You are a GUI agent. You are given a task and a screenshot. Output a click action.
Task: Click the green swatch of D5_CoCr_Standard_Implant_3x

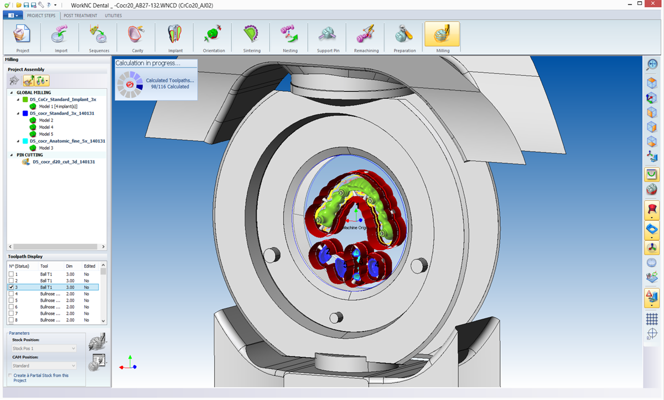pos(25,99)
